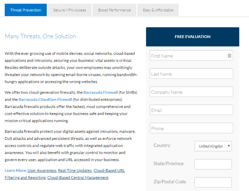Viewport: 249px width, 191px height.
Task: Click the Free Evaluation form header
Action: click(x=193, y=37)
